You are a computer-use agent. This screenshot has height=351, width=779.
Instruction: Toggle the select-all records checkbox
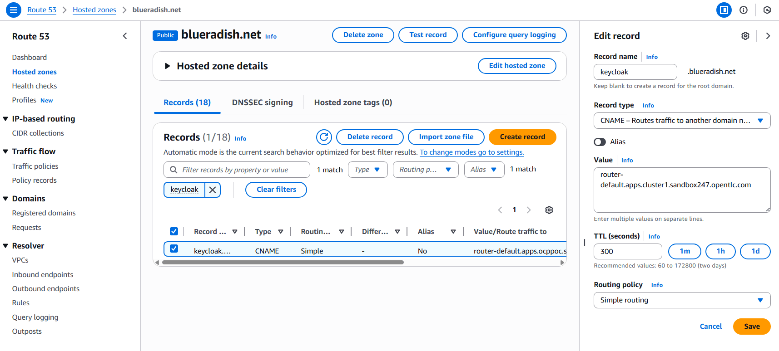click(x=174, y=231)
